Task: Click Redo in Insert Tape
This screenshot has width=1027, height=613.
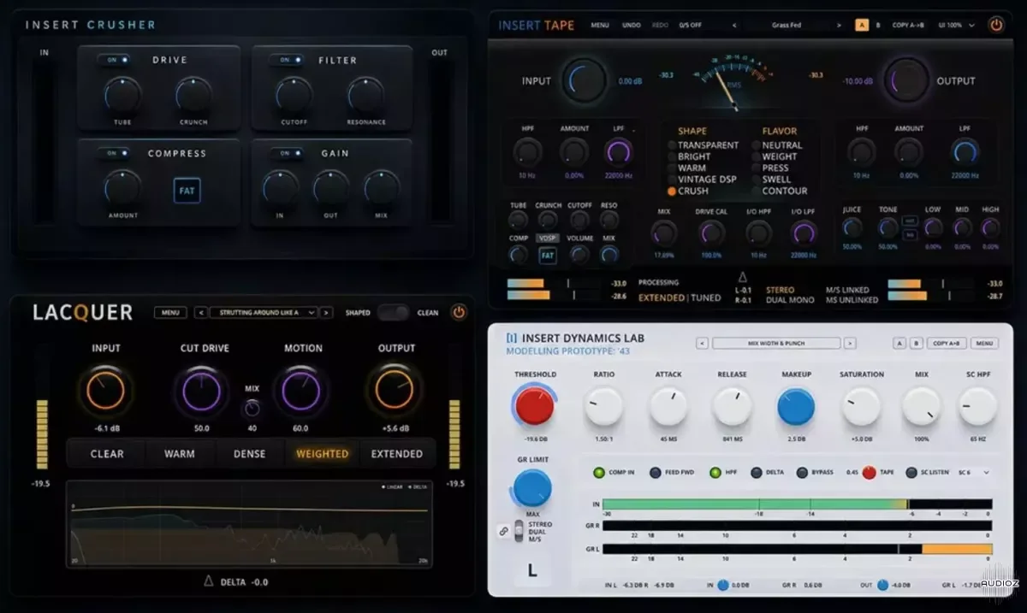Action: pos(660,26)
